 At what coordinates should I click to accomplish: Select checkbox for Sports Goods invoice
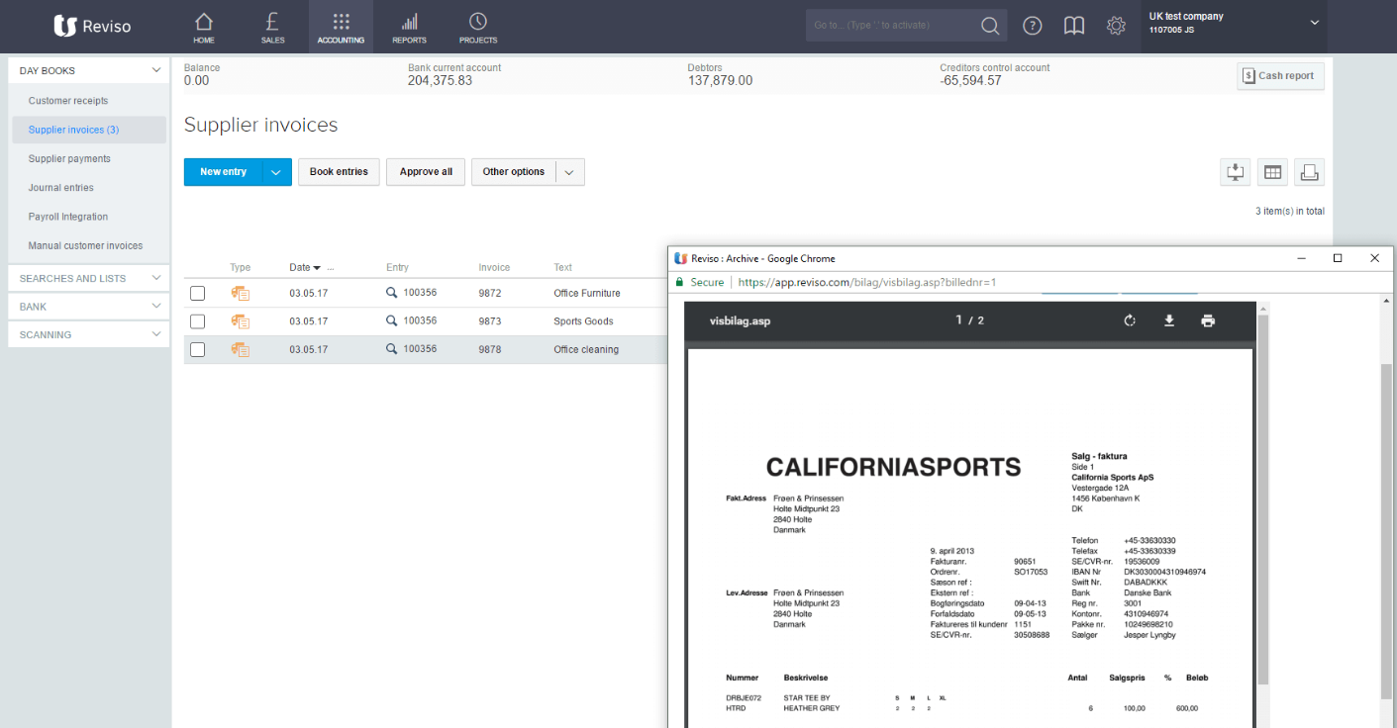(x=198, y=321)
